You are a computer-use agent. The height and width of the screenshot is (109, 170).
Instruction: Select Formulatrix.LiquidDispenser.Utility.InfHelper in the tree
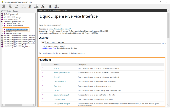coord(17,47)
